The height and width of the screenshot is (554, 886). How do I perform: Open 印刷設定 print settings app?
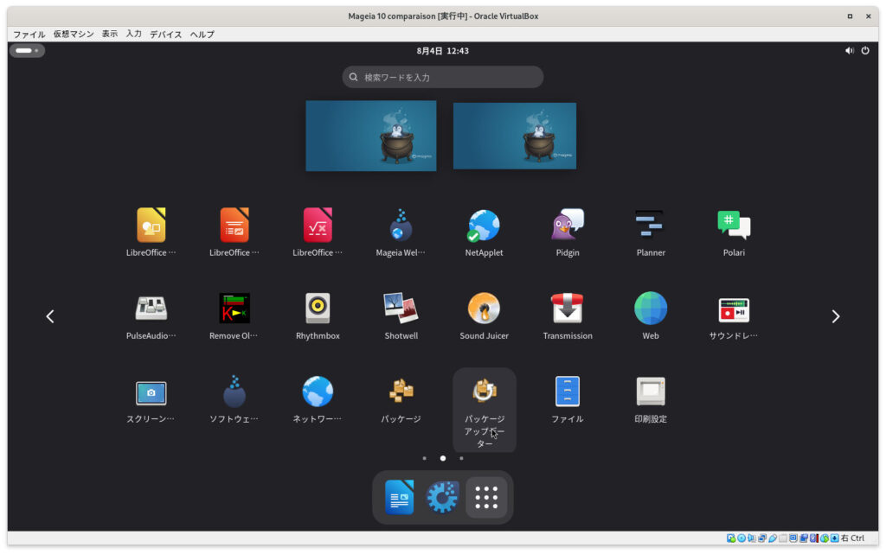click(651, 392)
